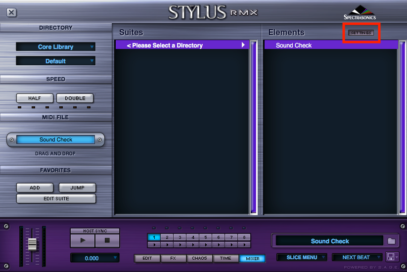Click the right screw icon beside MIDI file

pos(100,139)
